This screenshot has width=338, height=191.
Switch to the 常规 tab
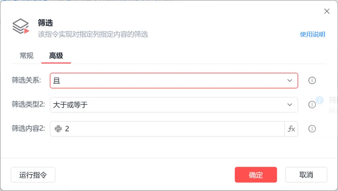point(26,56)
